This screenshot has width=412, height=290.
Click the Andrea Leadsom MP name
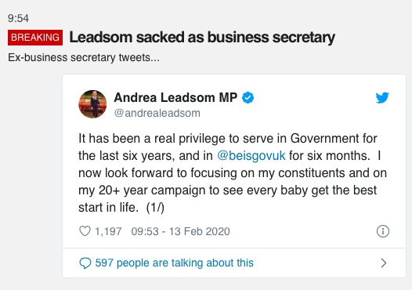click(x=175, y=97)
